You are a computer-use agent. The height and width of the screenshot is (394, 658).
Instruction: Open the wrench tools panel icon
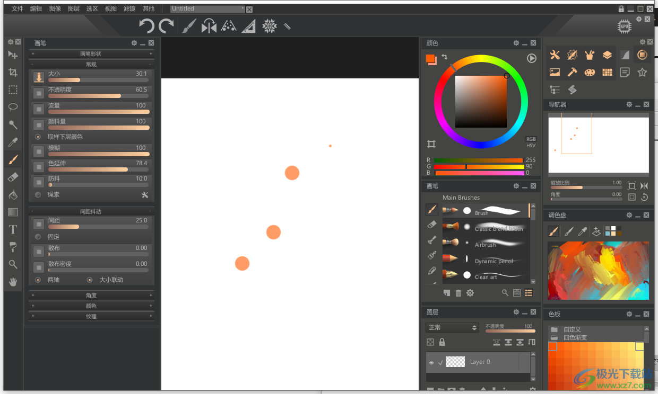tap(555, 55)
